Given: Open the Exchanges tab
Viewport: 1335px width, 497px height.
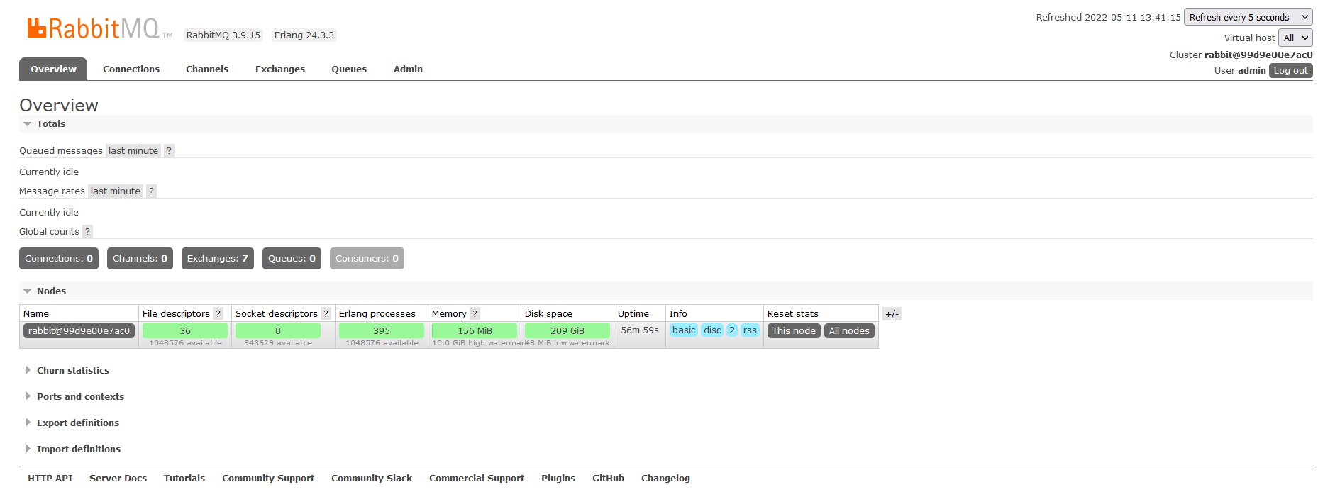Looking at the screenshot, I should point(280,69).
